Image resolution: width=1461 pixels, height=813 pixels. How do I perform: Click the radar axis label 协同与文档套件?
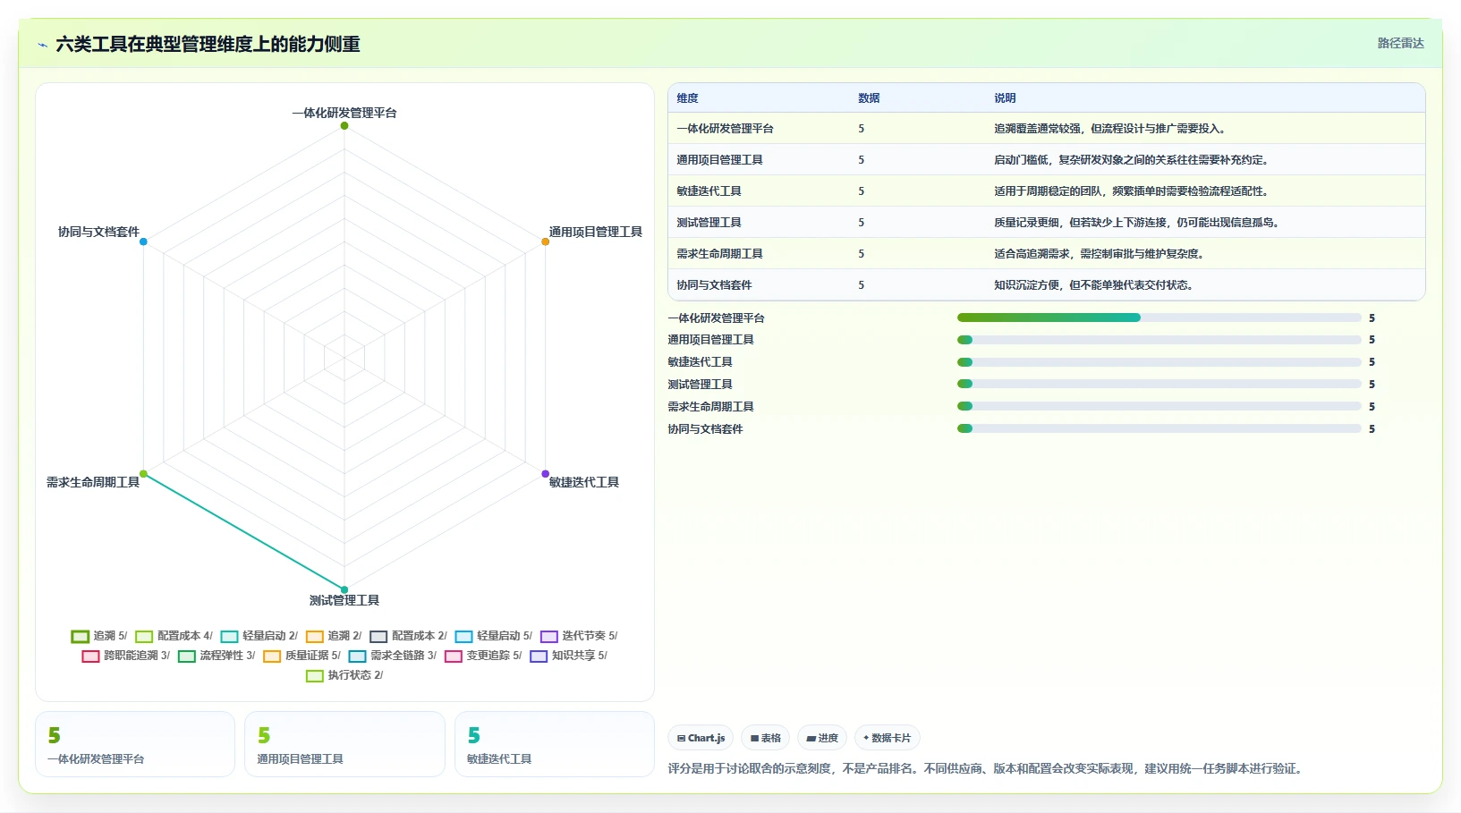coord(98,232)
